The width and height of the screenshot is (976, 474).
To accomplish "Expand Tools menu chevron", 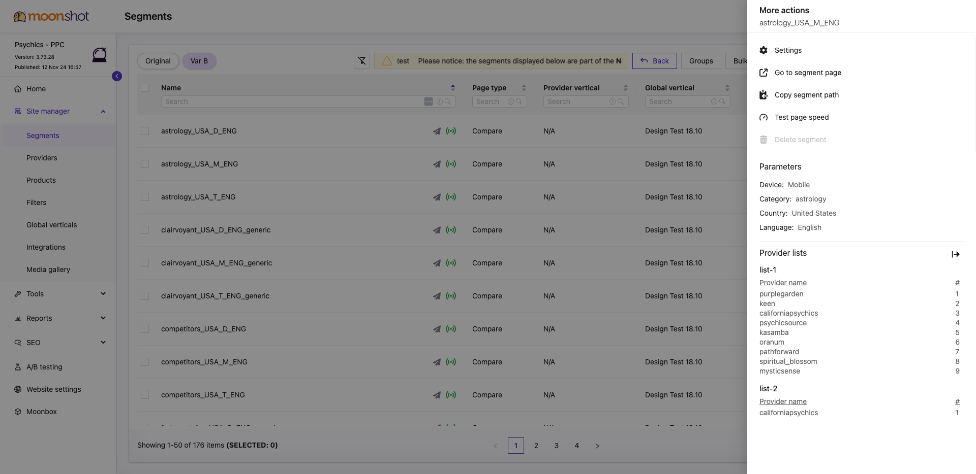I will (103, 294).
